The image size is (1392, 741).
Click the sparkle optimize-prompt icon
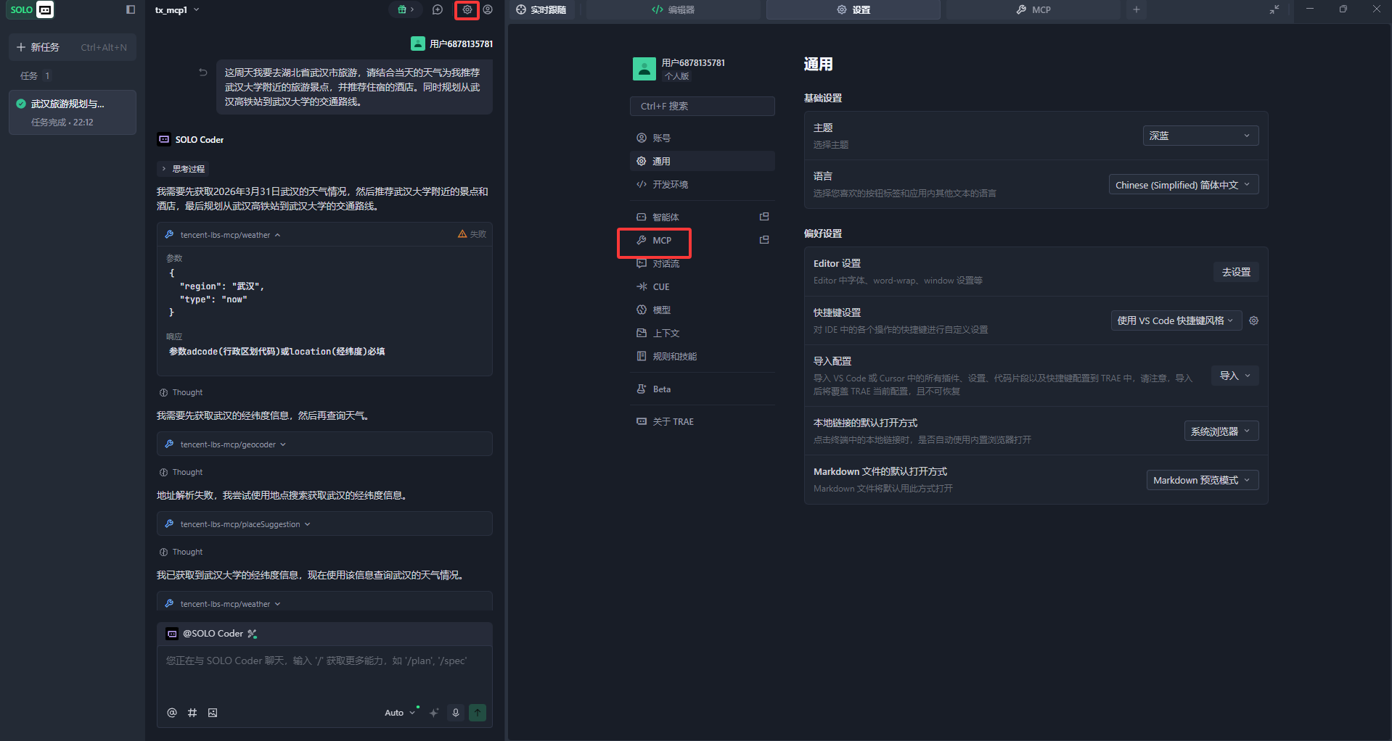pos(434,713)
